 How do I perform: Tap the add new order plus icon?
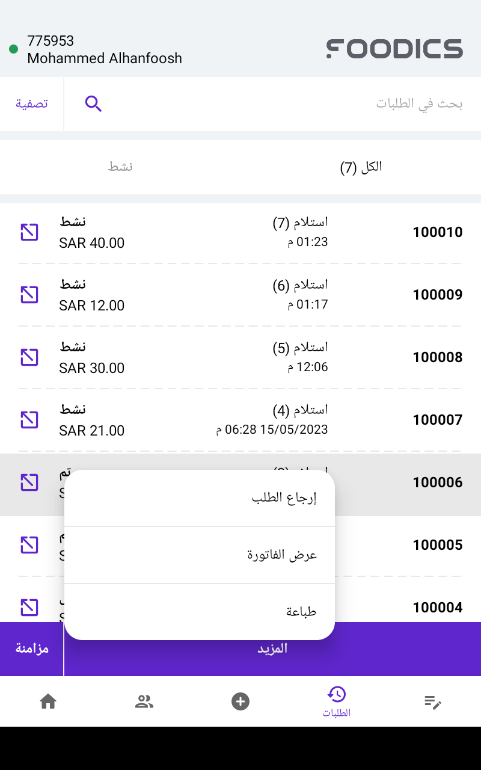tap(240, 701)
